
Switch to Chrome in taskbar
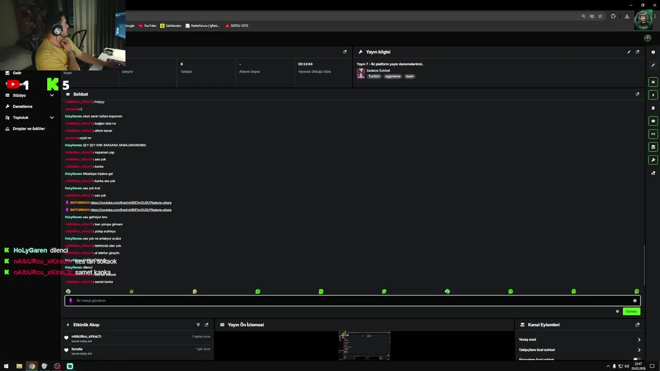pyautogui.click(x=32, y=366)
